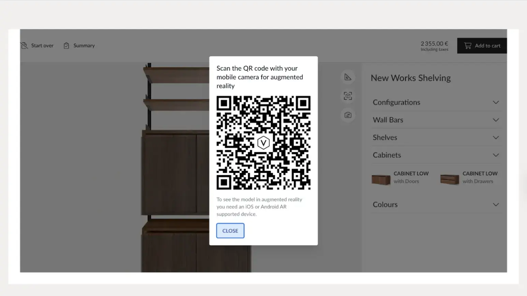Close the QR code dialog

[230, 231]
